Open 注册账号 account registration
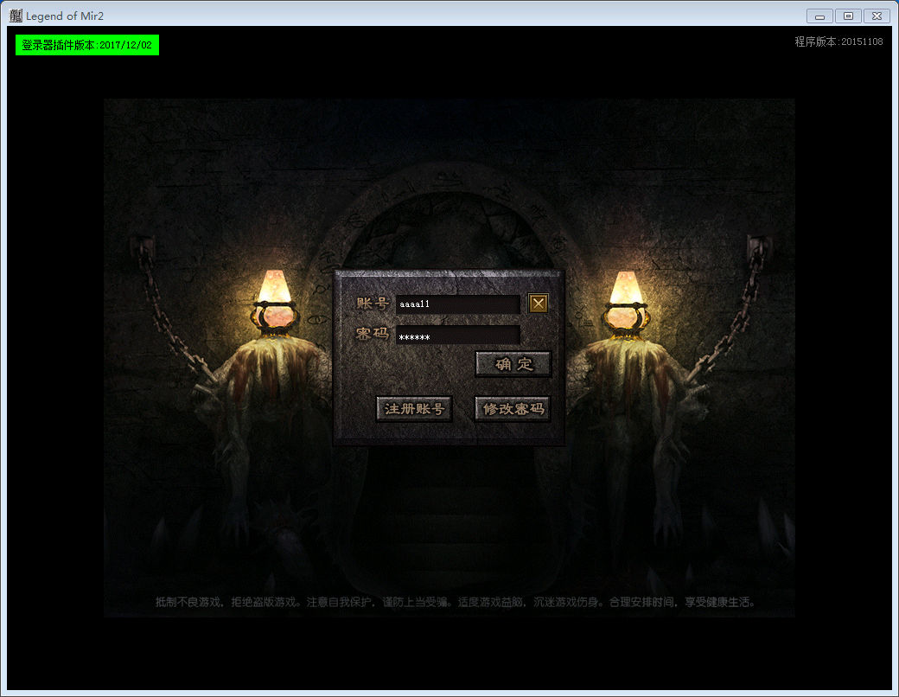 click(x=414, y=409)
